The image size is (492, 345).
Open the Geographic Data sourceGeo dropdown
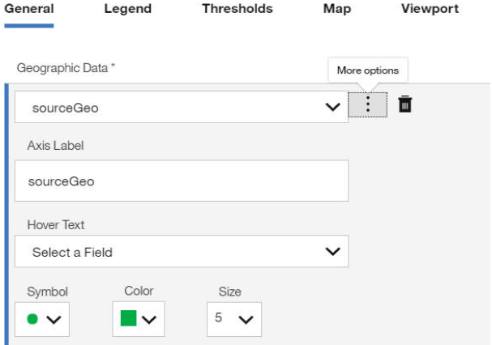(x=182, y=107)
